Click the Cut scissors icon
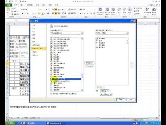Viewport: 166px width, 125px height. tap(12, 9)
